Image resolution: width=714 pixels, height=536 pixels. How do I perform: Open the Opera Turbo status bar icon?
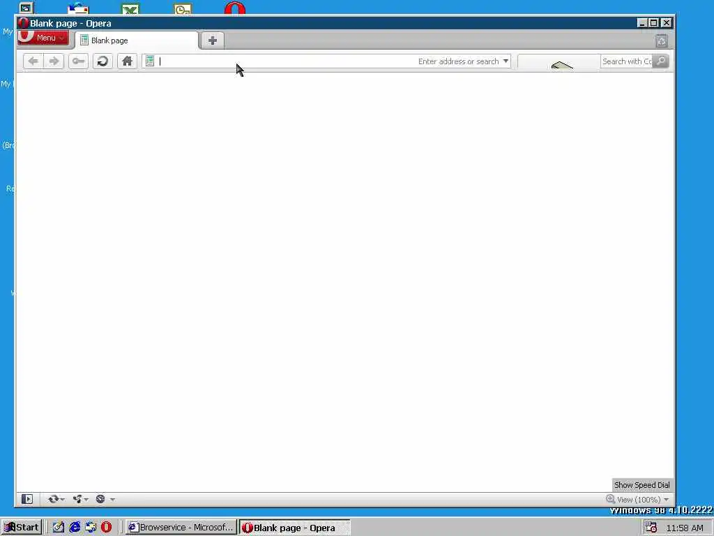click(x=100, y=499)
